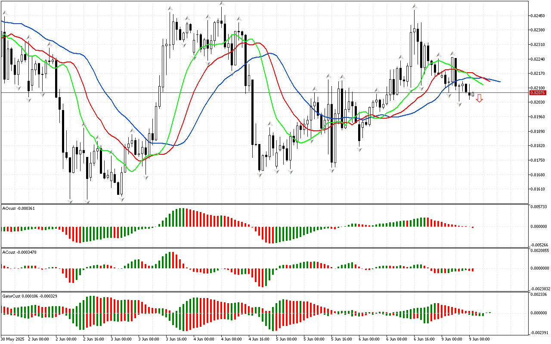Click the 30 May 2025 date label
Image resolution: width=551 pixels, height=344 pixels.
pyautogui.click(x=12, y=339)
